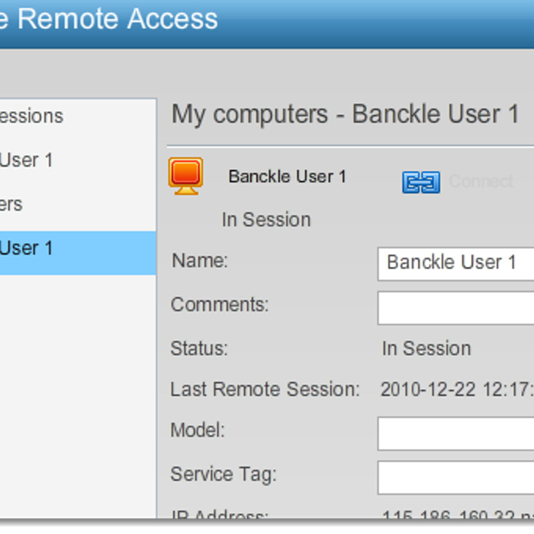Click the Remote Access title in the header
Screen dimensions: 534x534
(117, 19)
